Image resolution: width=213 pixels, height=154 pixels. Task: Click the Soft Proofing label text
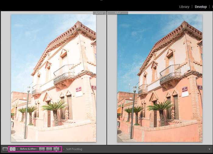click(74, 149)
